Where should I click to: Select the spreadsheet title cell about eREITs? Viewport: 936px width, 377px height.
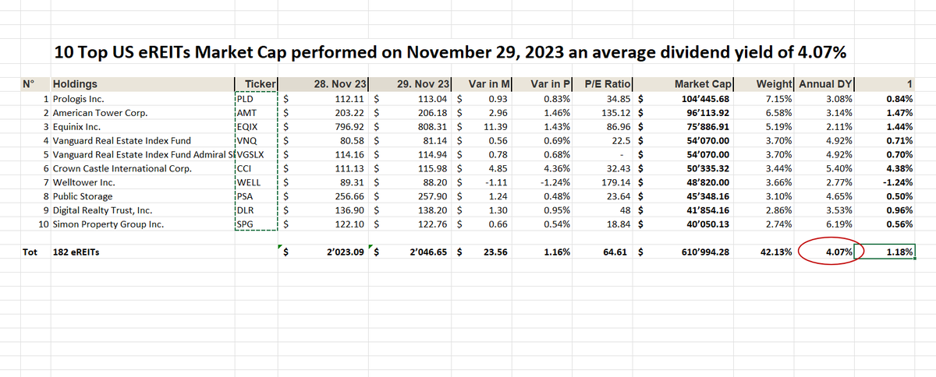pyautogui.click(x=450, y=53)
